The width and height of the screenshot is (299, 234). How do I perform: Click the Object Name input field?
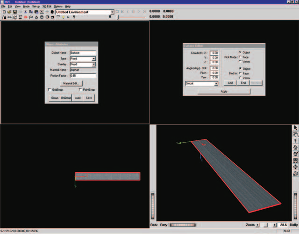[83, 53]
